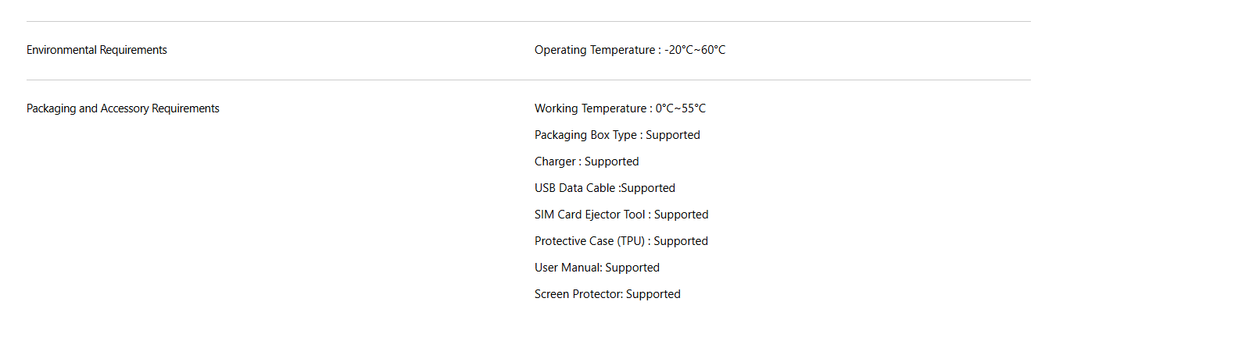Select the Charger label text
Screen dimensions: 1249x355
click(x=555, y=162)
